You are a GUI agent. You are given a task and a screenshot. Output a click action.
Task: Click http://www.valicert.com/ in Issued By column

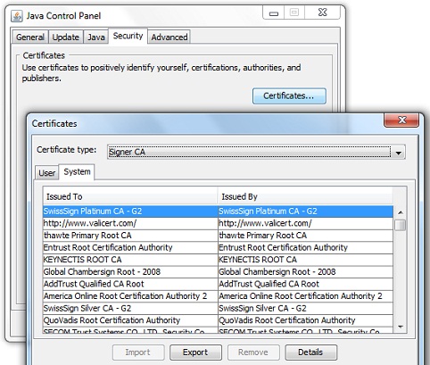point(305,223)
